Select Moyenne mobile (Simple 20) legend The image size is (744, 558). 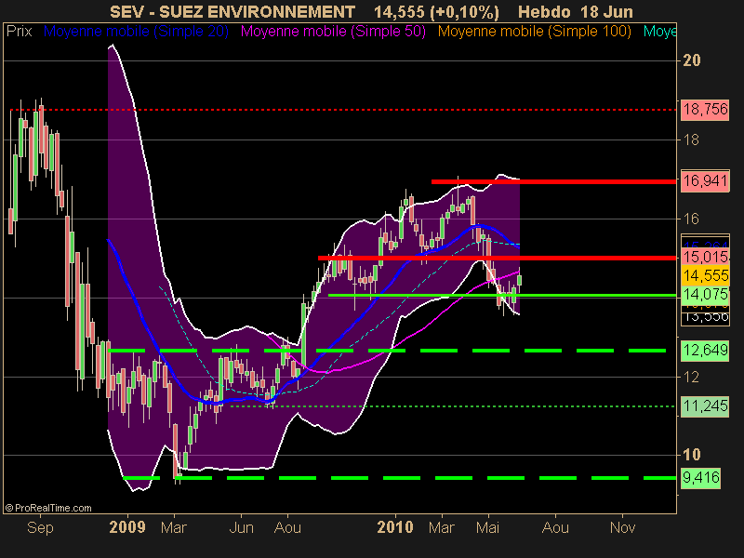pyautogui.click(x=136, y=32)
